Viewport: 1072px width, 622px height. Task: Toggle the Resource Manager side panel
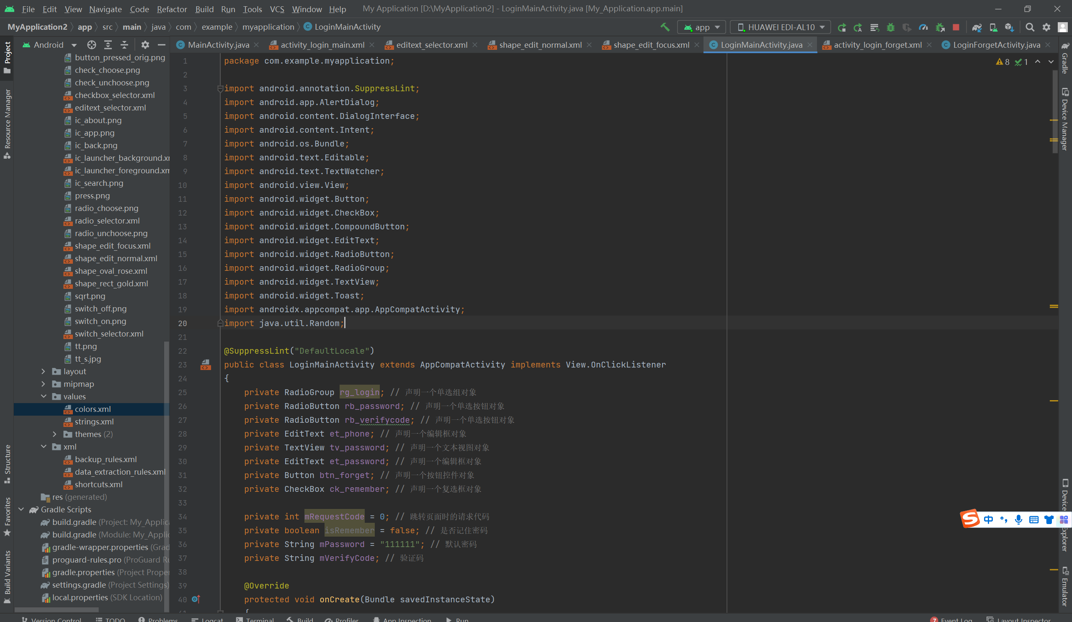coord(7,123)
